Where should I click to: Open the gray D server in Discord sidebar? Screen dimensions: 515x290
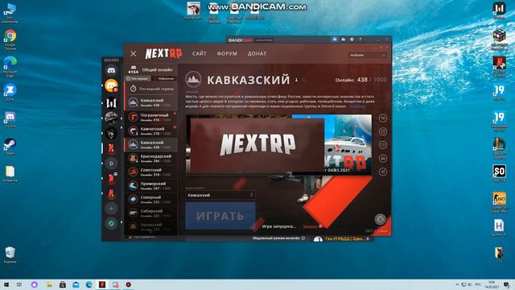(111, 164)
